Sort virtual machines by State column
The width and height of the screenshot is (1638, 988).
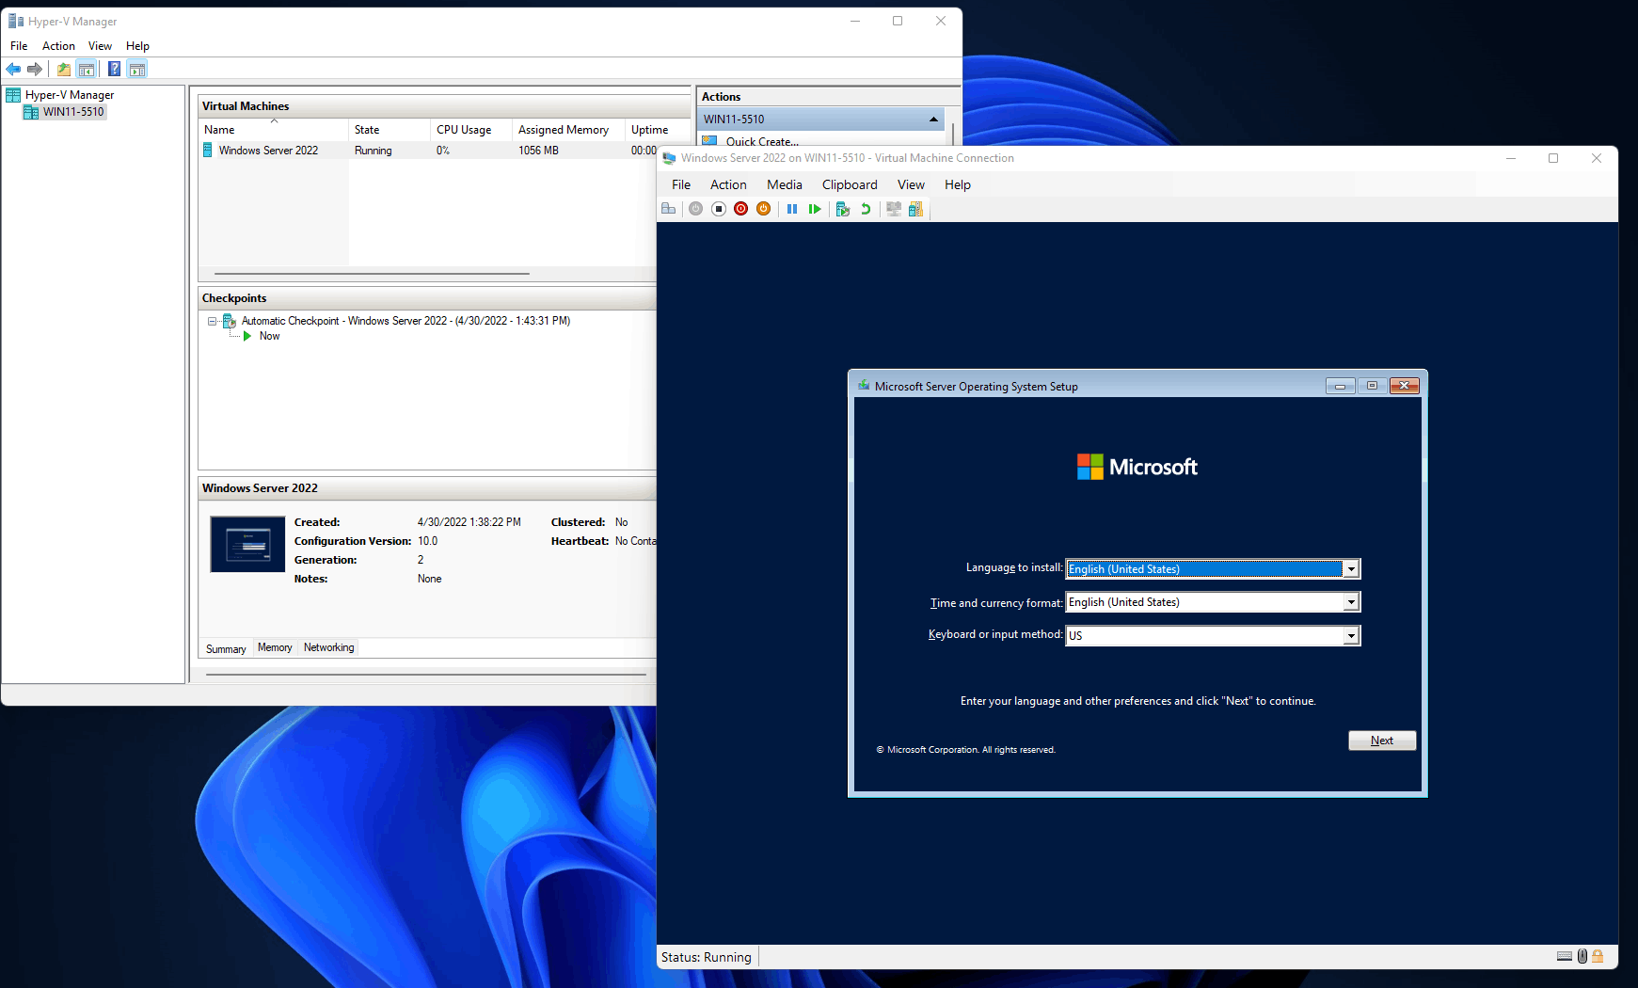[x=390, y=130]
